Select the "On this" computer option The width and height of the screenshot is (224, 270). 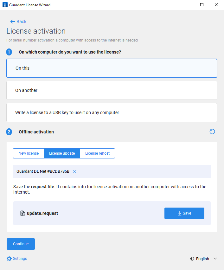112,68
